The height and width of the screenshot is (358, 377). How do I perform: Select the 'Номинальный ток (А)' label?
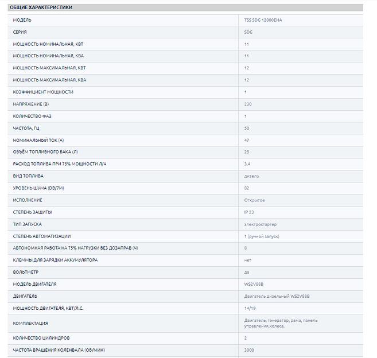click(38, 140)
